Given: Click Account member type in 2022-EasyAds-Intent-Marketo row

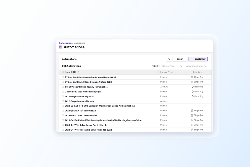Looking at the screenshot, I should pos(164,101).
